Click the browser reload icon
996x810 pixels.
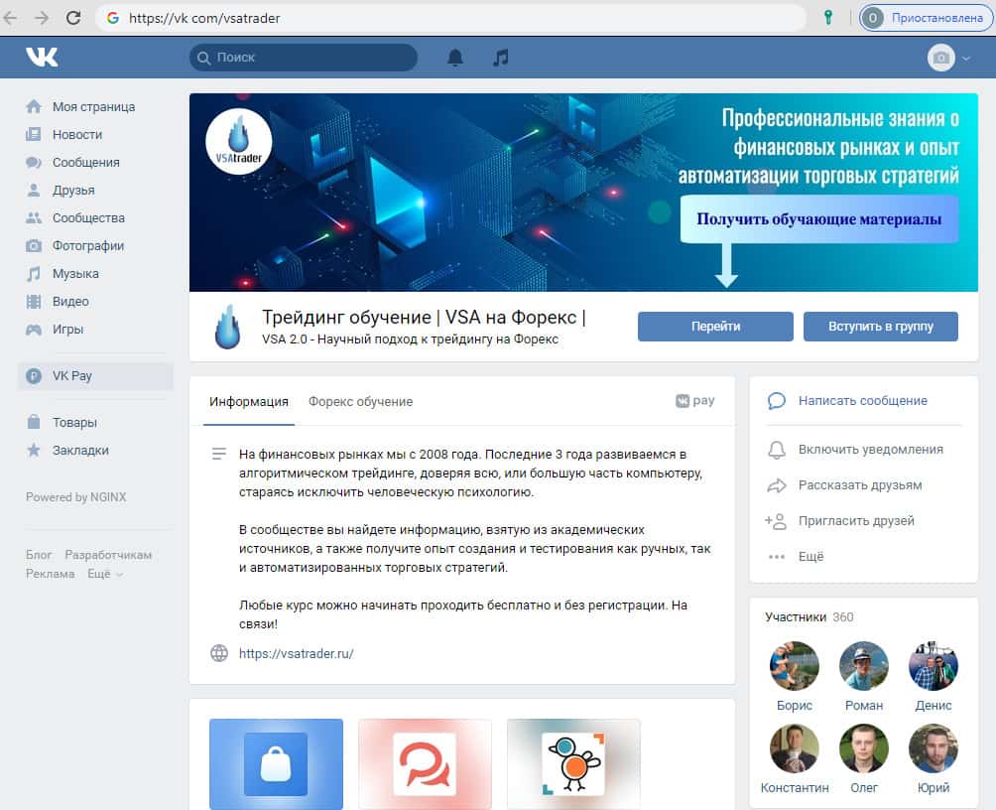(x=73, y=18)
